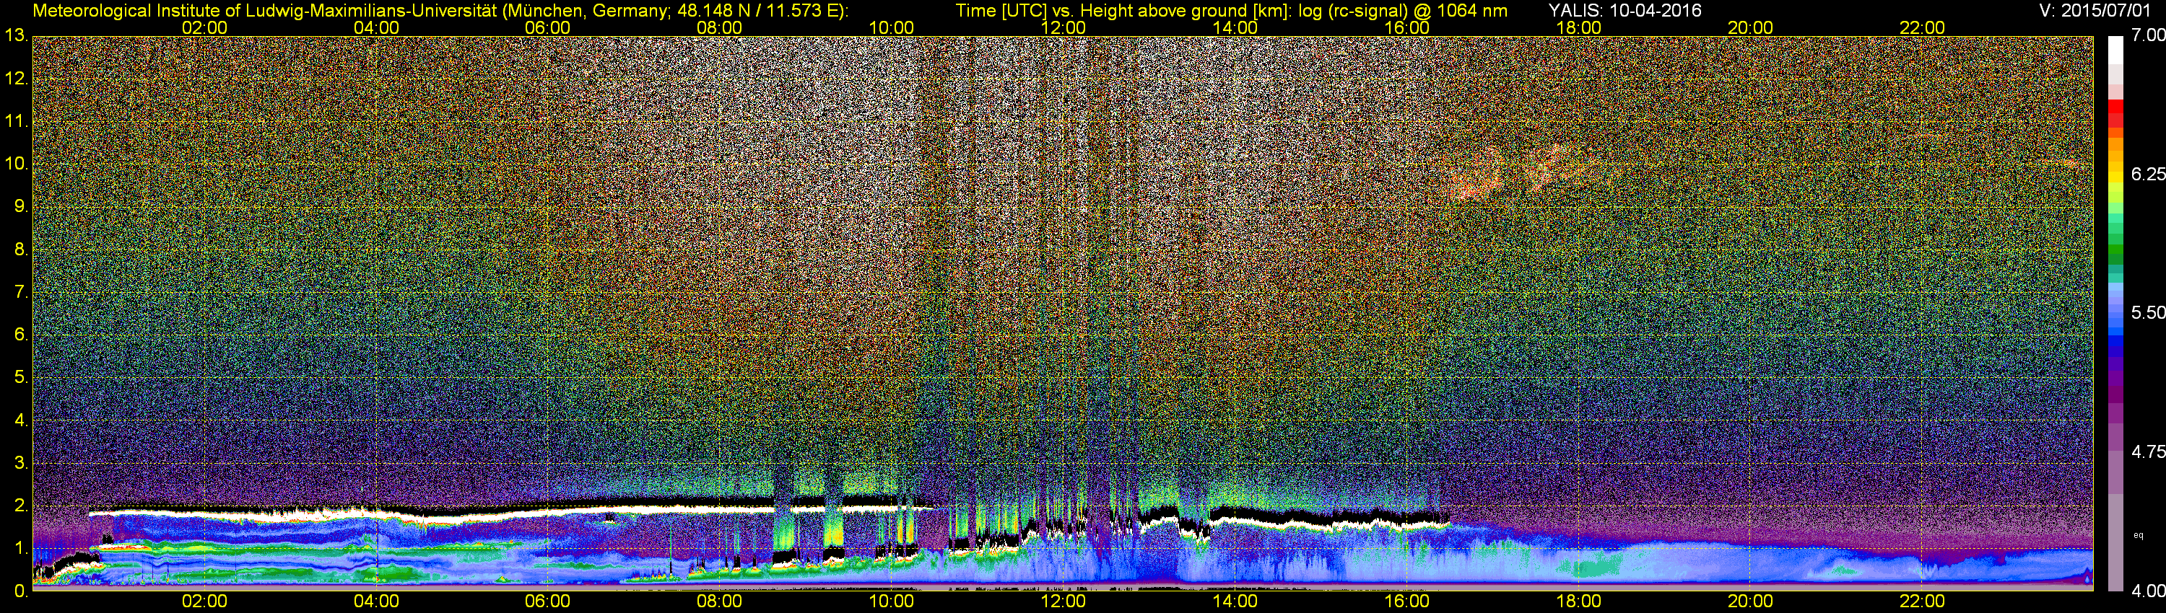Click the color scale value '4.75'
The height and width of the screenshot is (613, 2166).
(2149, 451)
